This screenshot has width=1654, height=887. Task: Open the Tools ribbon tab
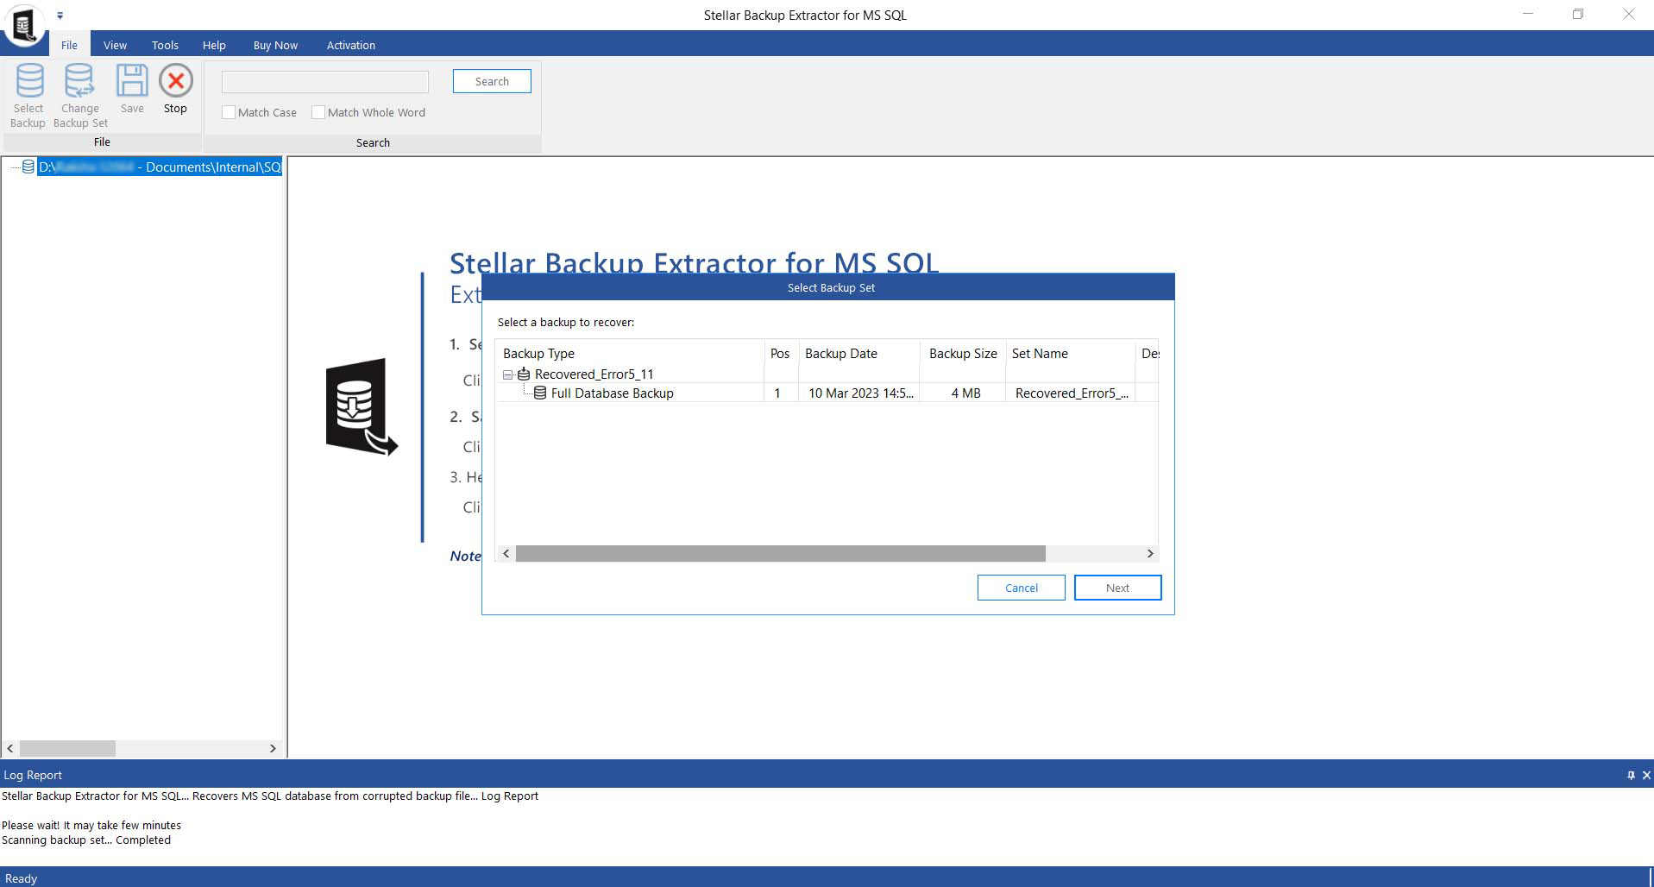point(165,45)
